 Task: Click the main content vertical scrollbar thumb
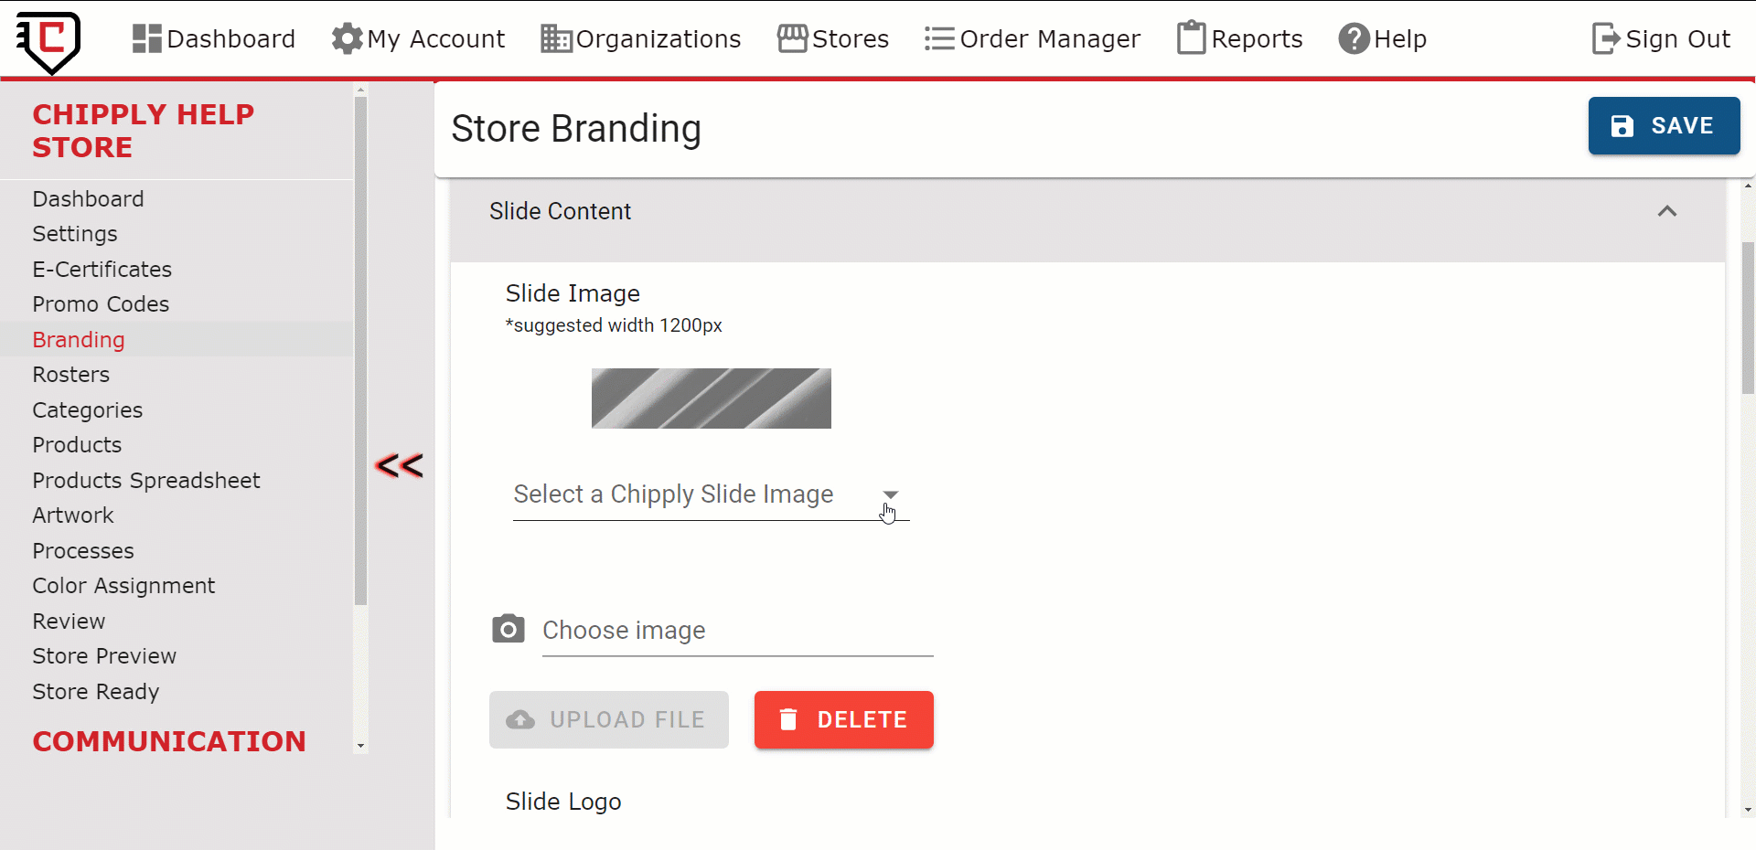point(1748,317)
